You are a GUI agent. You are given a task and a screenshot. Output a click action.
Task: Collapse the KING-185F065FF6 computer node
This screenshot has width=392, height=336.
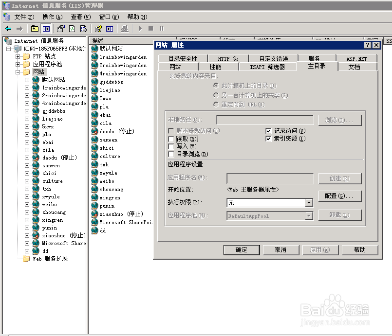click(x=8, y=49)
